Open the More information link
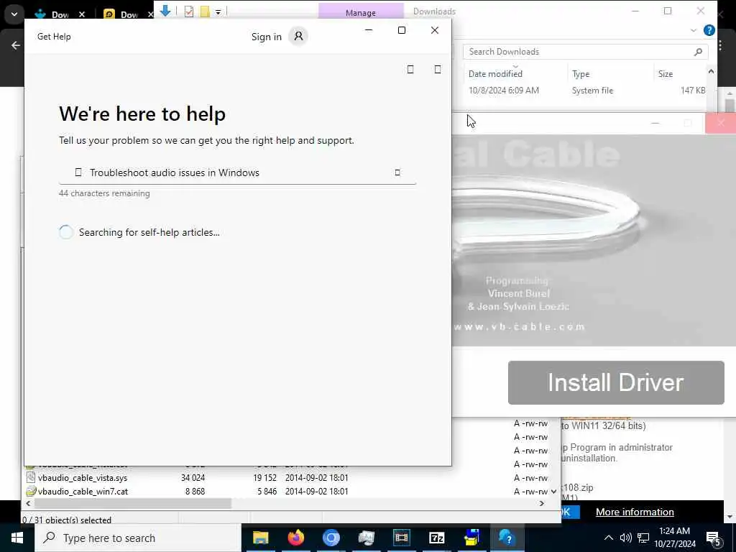736x552 pixels. (635, 512)
